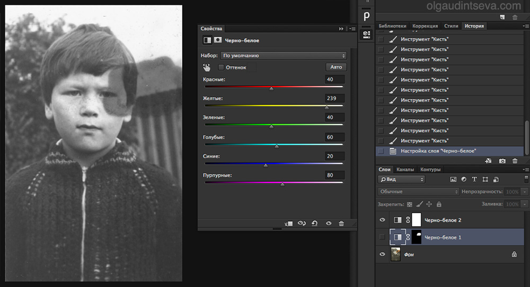Open the Набор preset dropdown

tap(283, 55)
